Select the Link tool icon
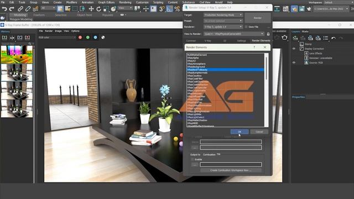The height and width of the screenshot is (199, 354). click(20, 9)
